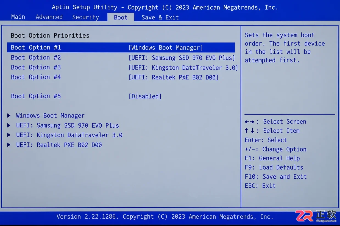Select the [UEFI: Realtek PXE B02 D00] value
This screenshot has height=226, width=340.
pos(173,78)
